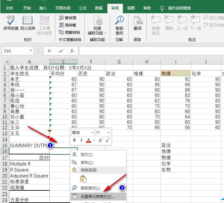Click the paste option clipboard icon
Viewport: 224px width, 203px height.
click(83, 179)
